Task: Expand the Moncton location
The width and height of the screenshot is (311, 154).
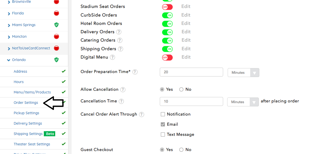Action: pos(9,37)
